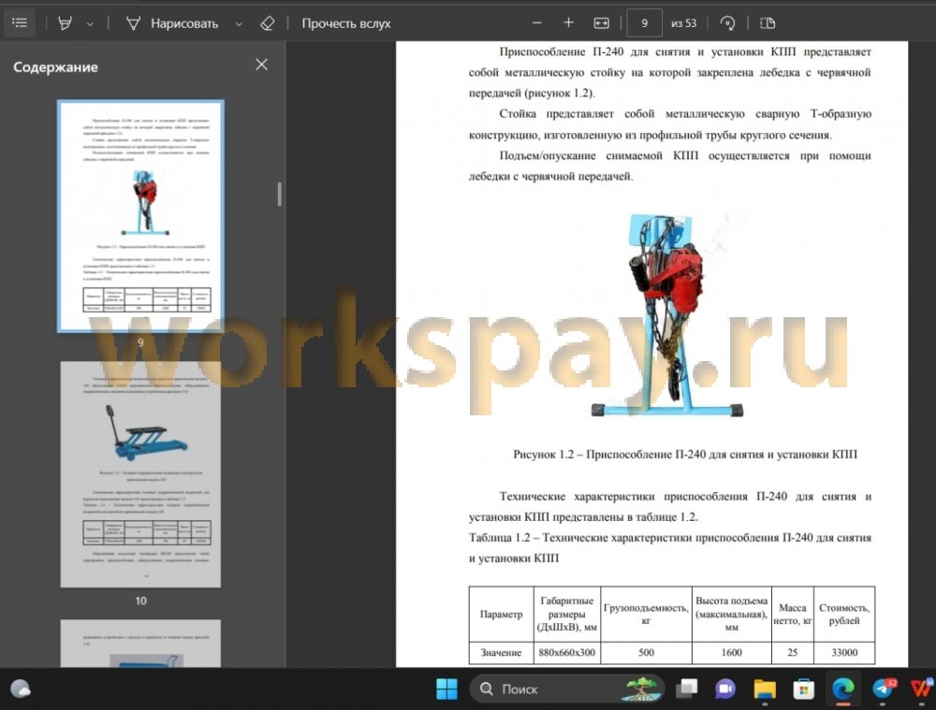Click the П-240 device picture in the document

667,315
